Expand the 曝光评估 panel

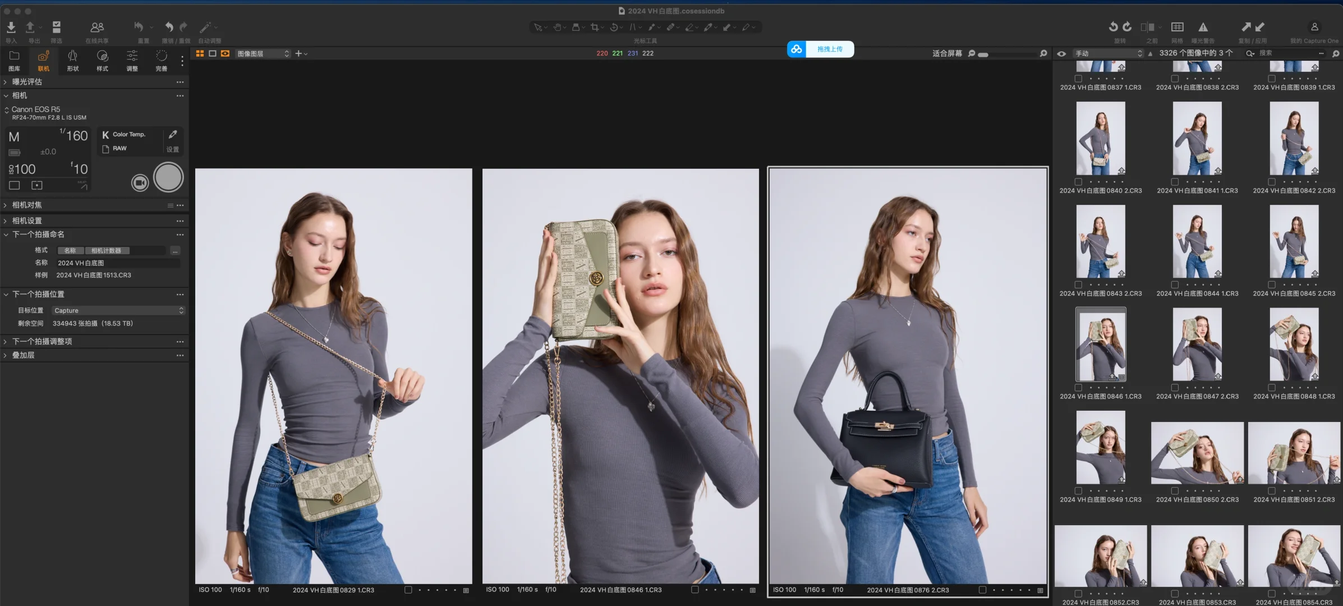[x=5, y=82]
